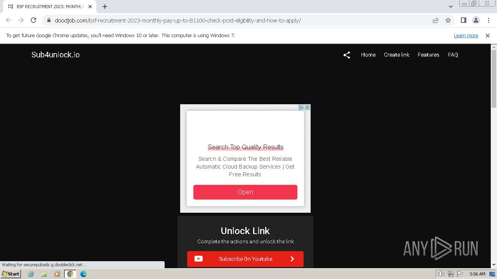
Task: Click the Action Center flag icon
Action: (x=460, y=274)
